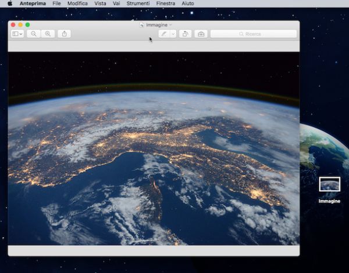Expand the arrow next to the pen tool
This screenshot has width=349, height=273.
click(x=173, y=34)
